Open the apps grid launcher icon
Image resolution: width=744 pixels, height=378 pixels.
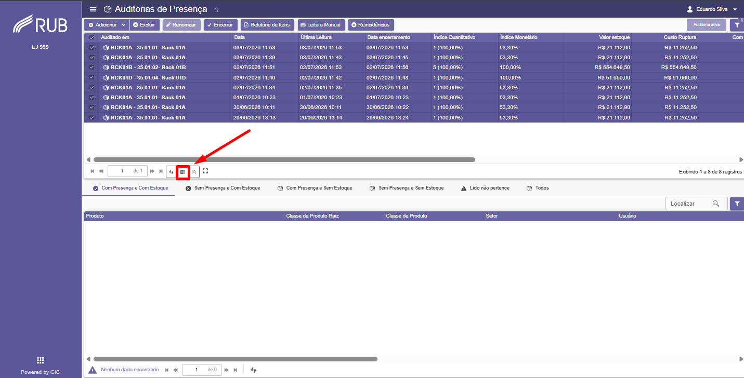[x=41, y=360]
